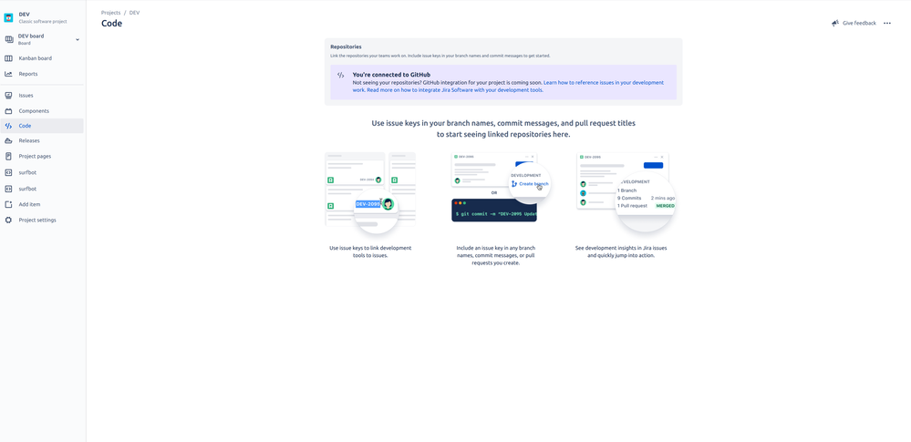
Task: Go to Issues via its sidebar icon
Action: pyautogui.click(x=8, y=96)
